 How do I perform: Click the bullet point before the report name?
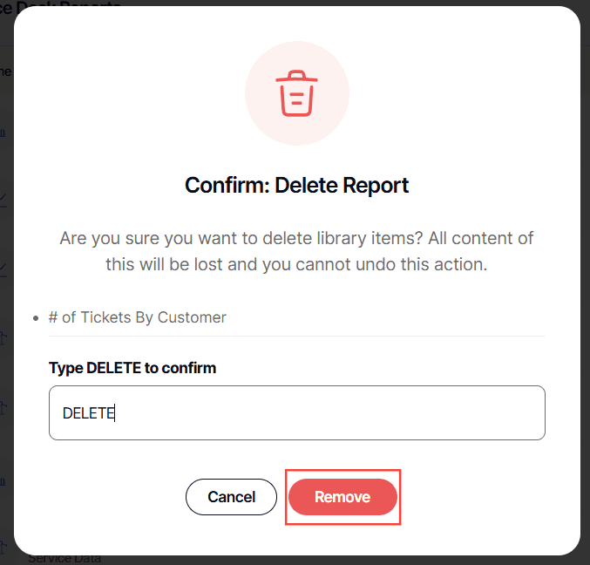(36, 318)
